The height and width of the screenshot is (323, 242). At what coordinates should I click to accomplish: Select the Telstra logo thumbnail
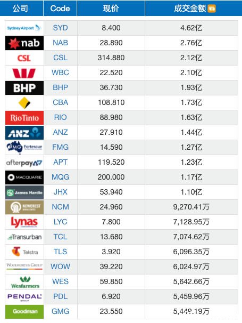pyautogui.click(x=24, y=252)
